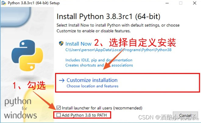Click the arrow icon beside Customize installation

[x=62, y=80]
